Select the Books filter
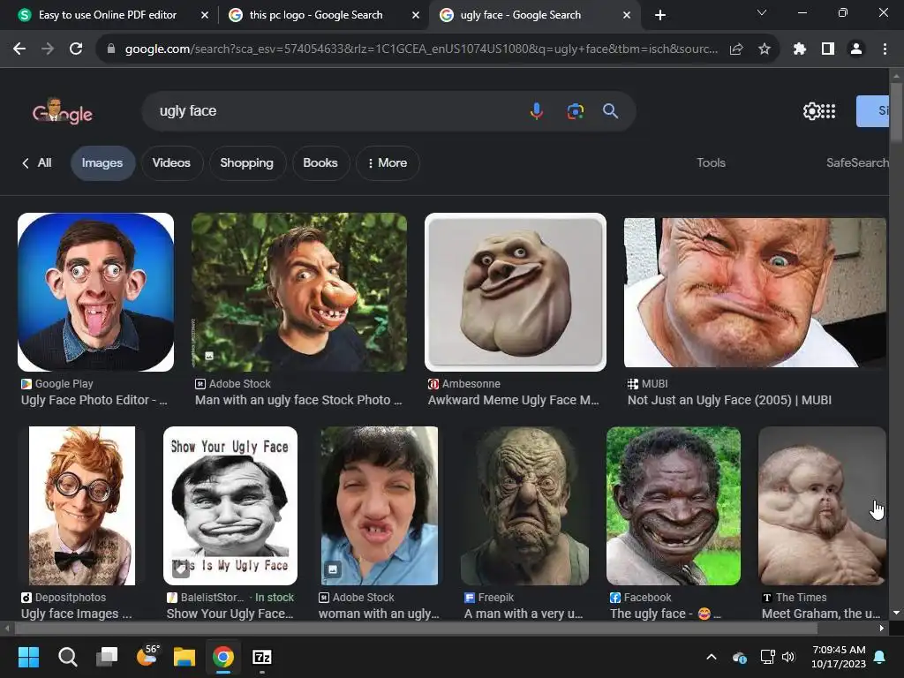The image size is (904, 678). [320, 163]
